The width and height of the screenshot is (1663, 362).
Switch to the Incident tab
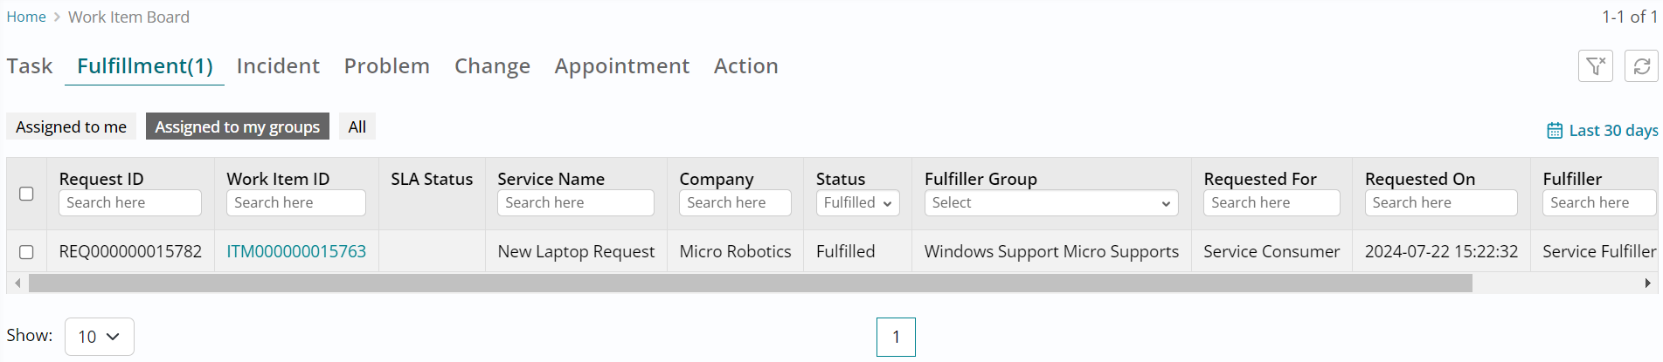point(278,66)
